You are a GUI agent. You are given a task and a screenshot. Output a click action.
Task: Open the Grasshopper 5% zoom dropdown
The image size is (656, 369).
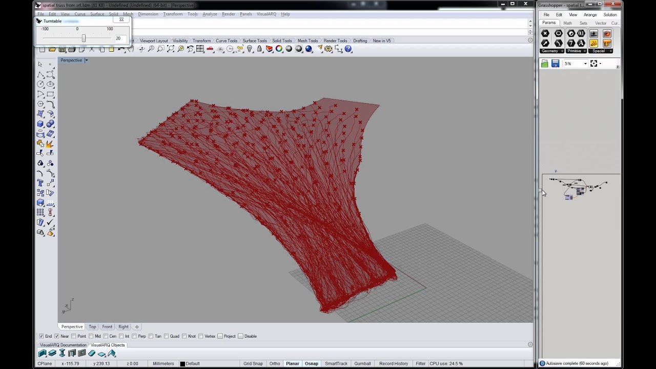pos(585,64)
